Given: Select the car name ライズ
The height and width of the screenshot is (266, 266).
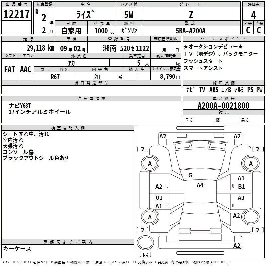Looking at the screenshot, I should tap(85, 15).
